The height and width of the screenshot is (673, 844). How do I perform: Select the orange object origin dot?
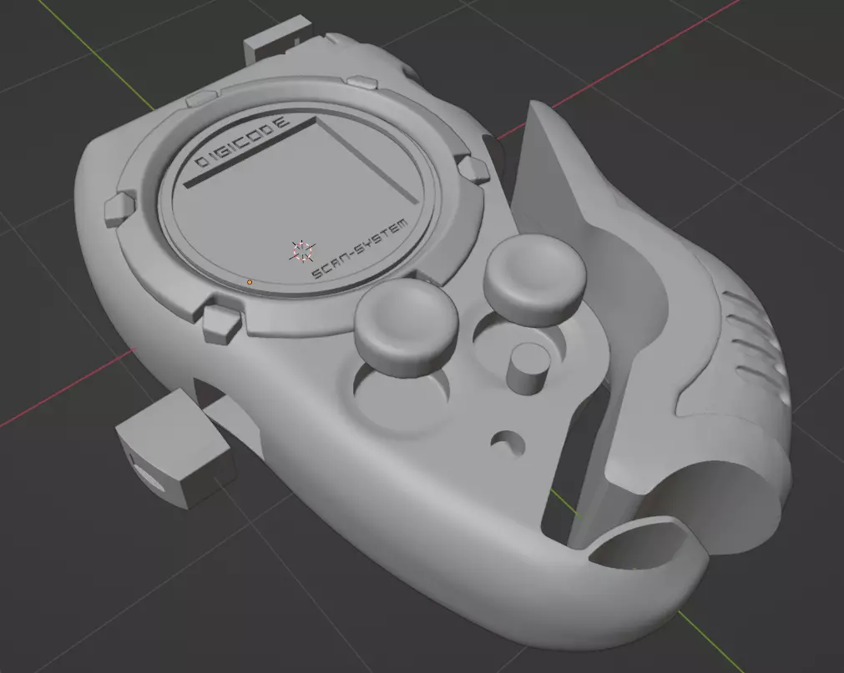[x=250, y=282]
